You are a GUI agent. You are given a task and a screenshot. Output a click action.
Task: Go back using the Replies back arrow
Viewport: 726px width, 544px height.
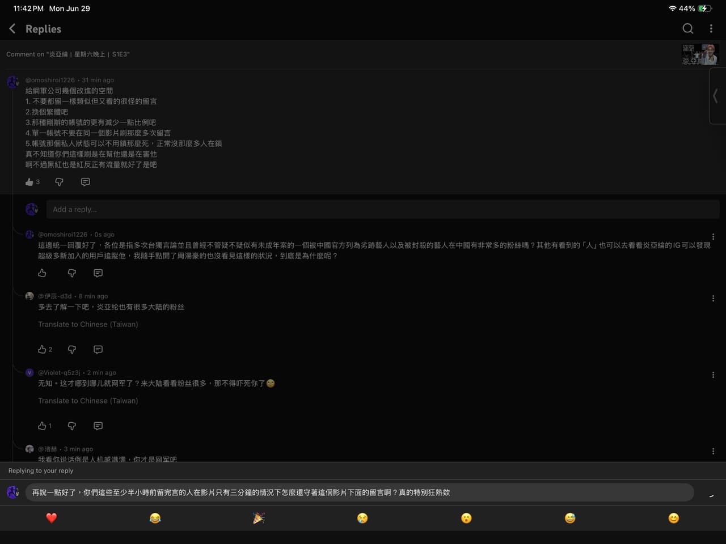click(12, 28)
